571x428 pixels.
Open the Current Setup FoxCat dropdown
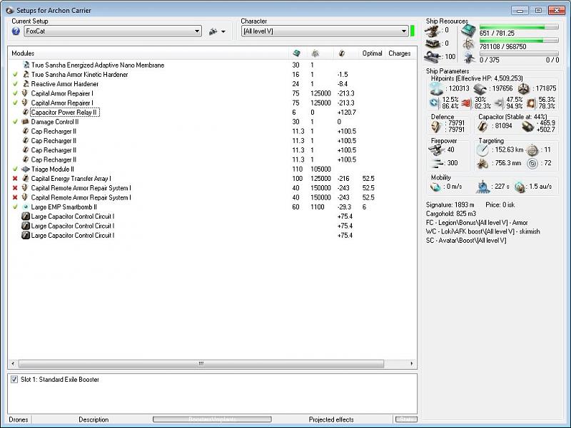click(113, 31)
